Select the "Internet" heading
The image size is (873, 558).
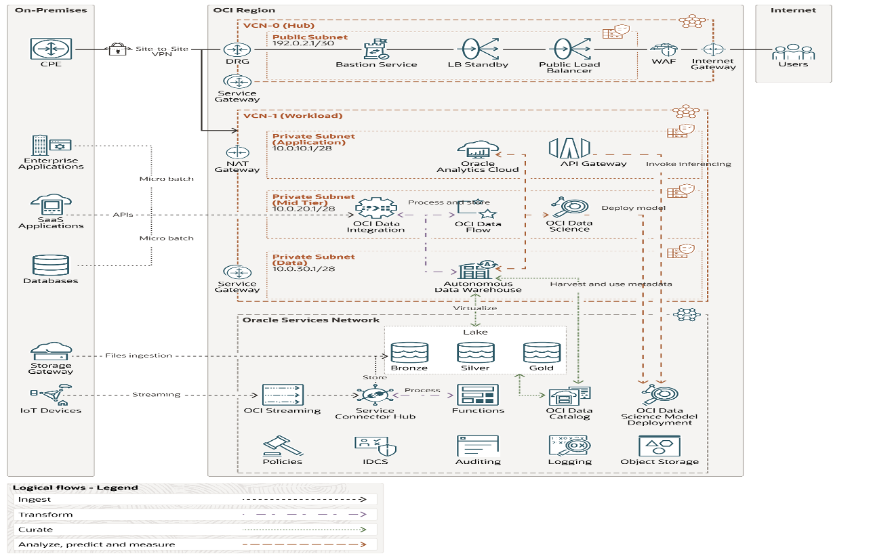(793, 10)
